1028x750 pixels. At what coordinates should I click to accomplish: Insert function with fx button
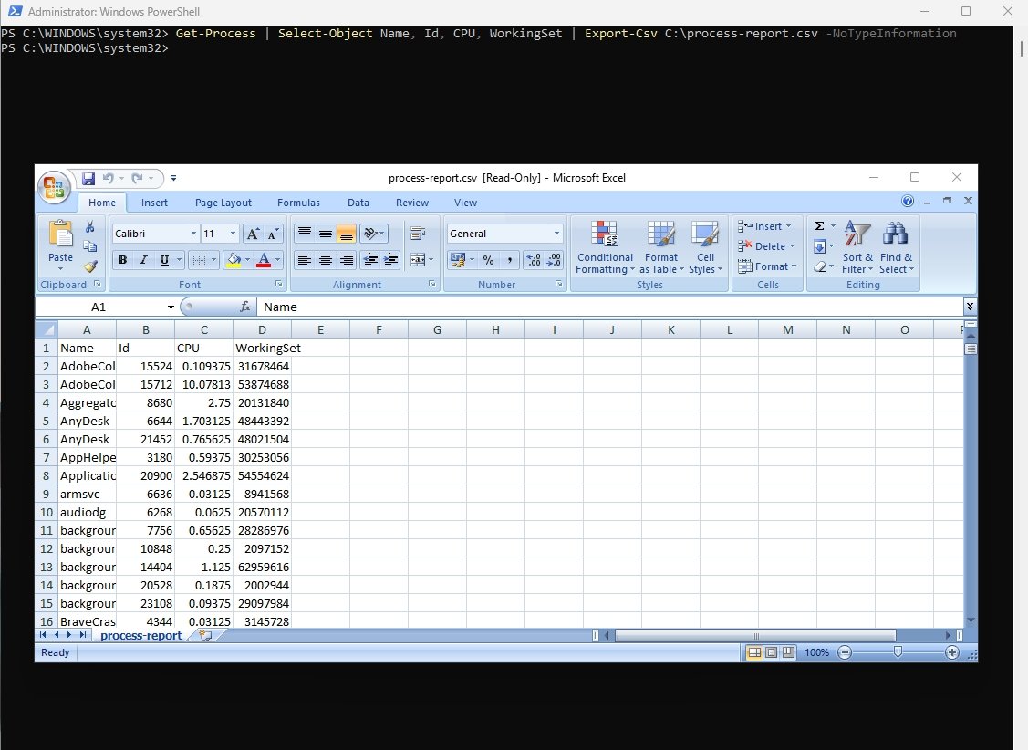pos(245,307)
